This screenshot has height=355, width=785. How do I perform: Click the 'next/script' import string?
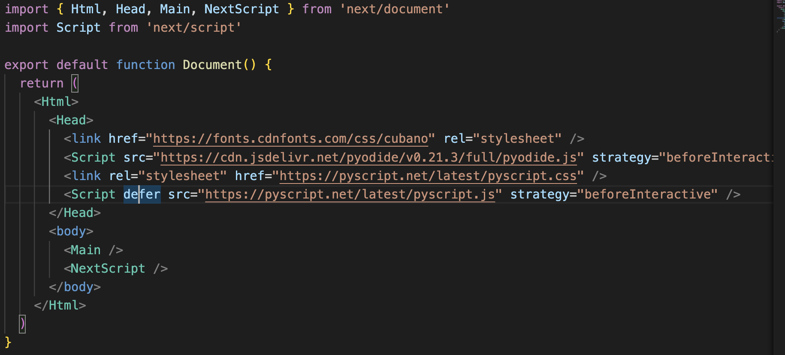pos(194,28)
